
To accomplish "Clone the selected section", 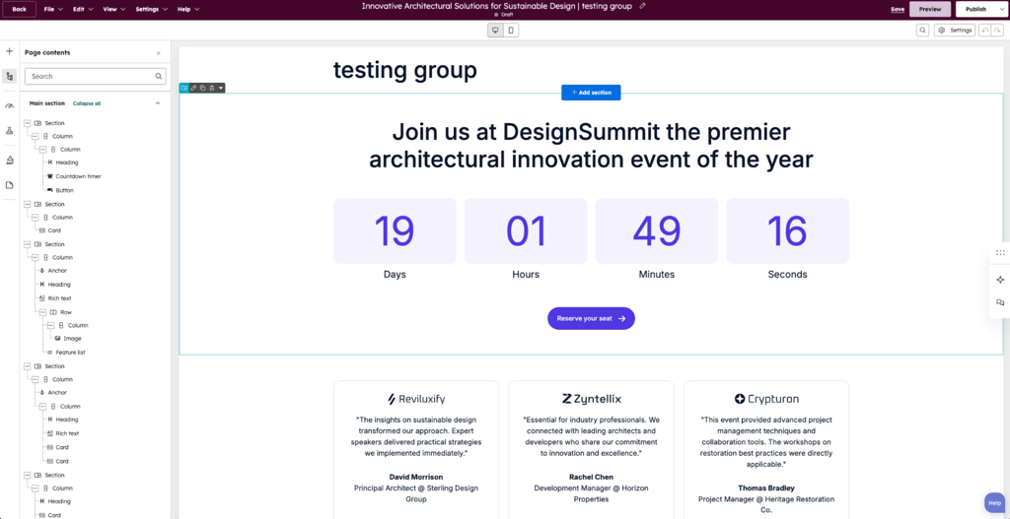I will click(202, 88).
